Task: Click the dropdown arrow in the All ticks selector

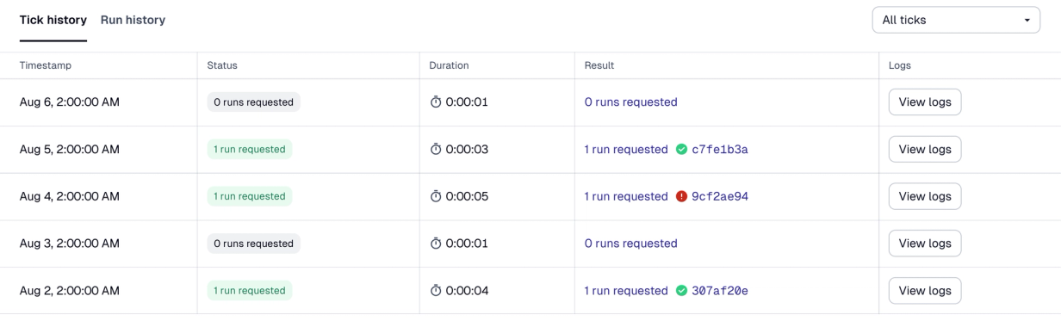Action: [1027, 21]
